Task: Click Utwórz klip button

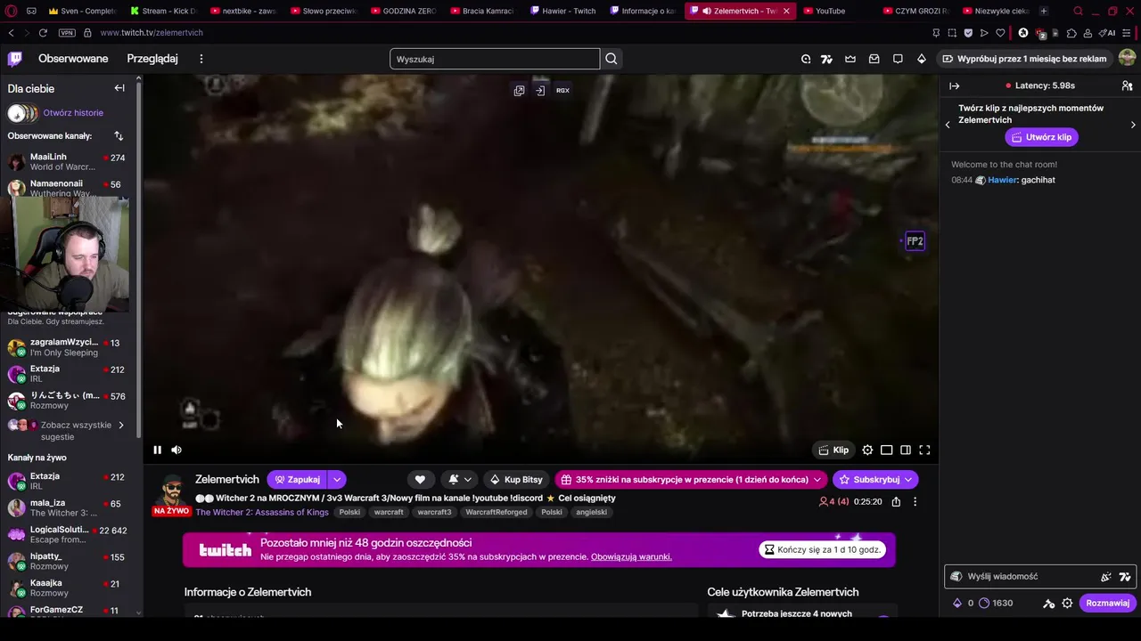Action: click(1041, 137)
